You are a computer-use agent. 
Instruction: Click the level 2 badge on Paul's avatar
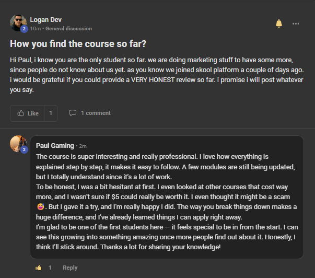pyautogui.click(x=24, y=149)
